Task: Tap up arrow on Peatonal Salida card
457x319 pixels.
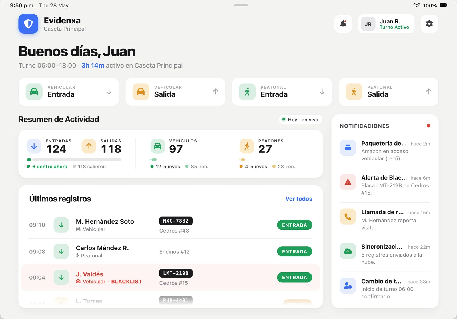Action: click(x=429, y=92)
